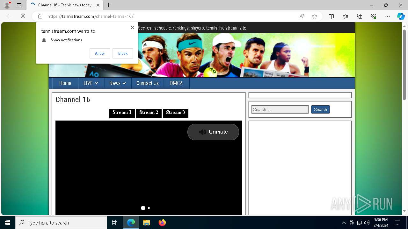Launch Firefox from the taskbar
The width and height of the screenshot is (408, 229).
(x=162, y=223)
